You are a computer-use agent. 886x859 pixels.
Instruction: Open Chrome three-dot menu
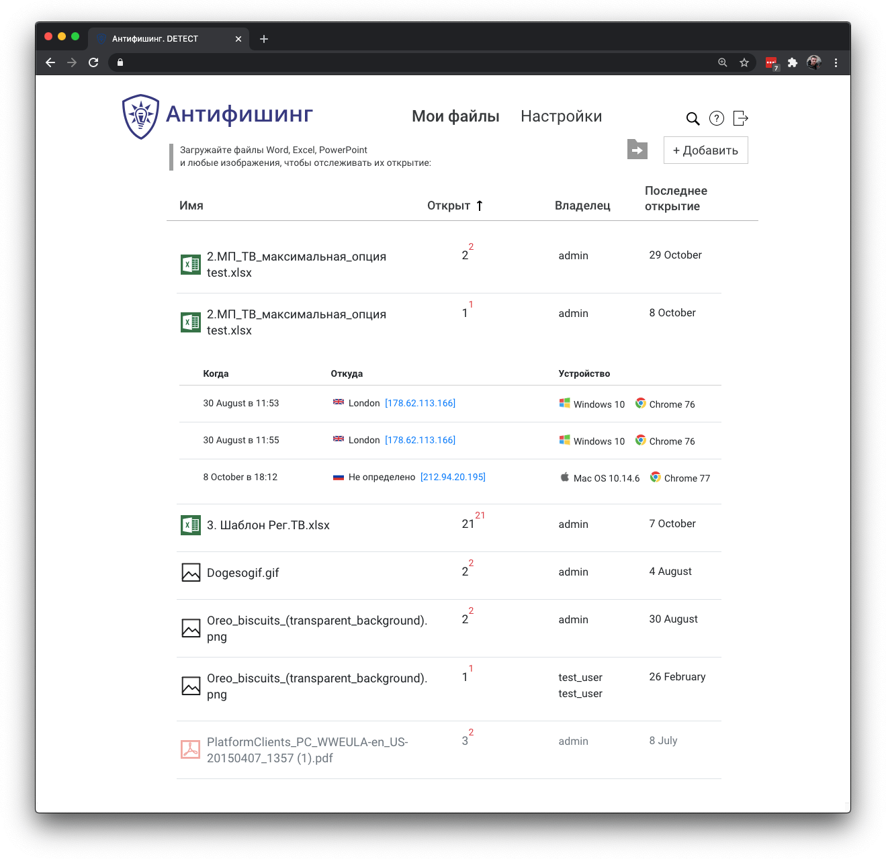(836, 62)
